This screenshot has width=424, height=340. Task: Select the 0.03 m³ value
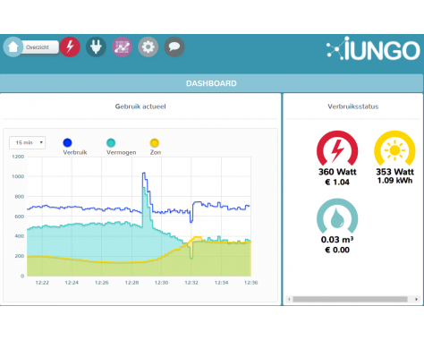coord(337,240)
